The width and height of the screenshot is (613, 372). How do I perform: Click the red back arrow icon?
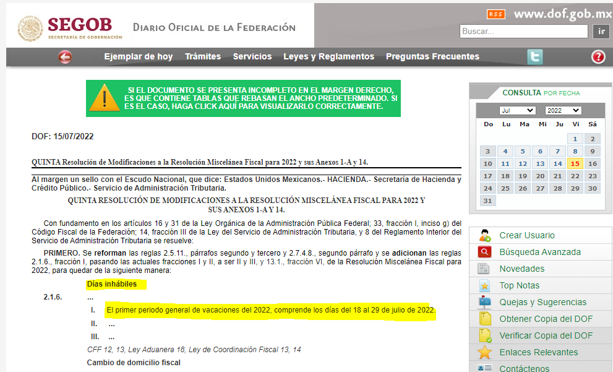pos(66,57)
